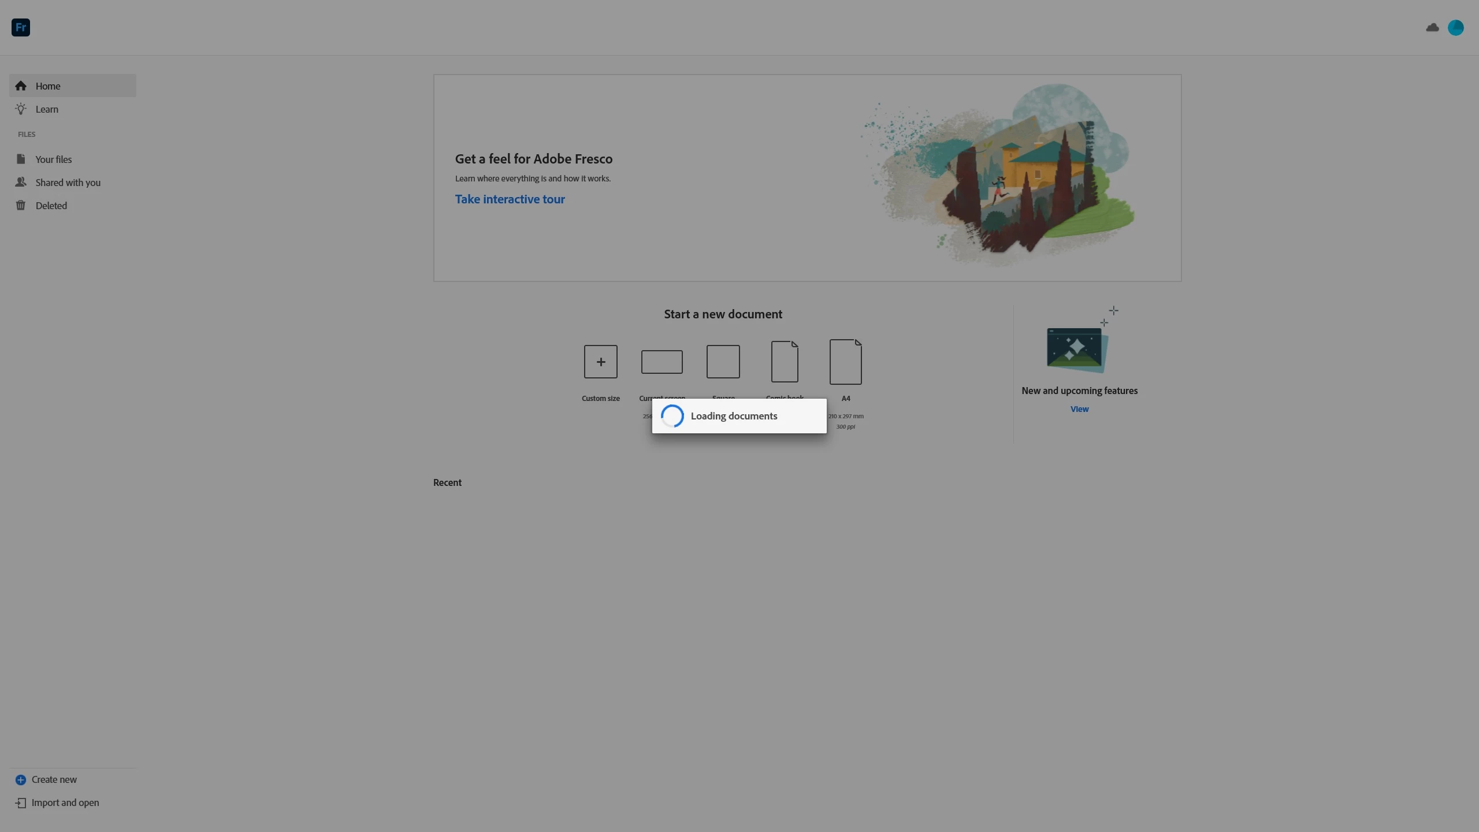Choose the A4 document preset
This screenshot has width=1479, height=832.
(845, 362)
